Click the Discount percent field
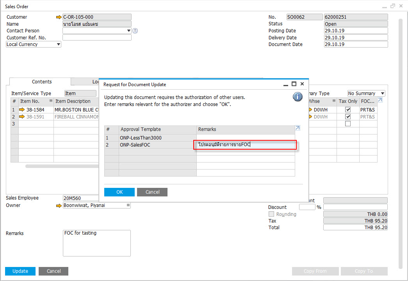Viewport: 408px width, 281px height. 307,207
